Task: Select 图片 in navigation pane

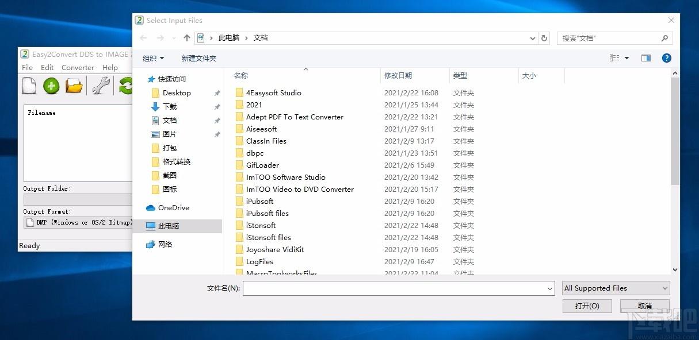Action: [x=170, y=134]
